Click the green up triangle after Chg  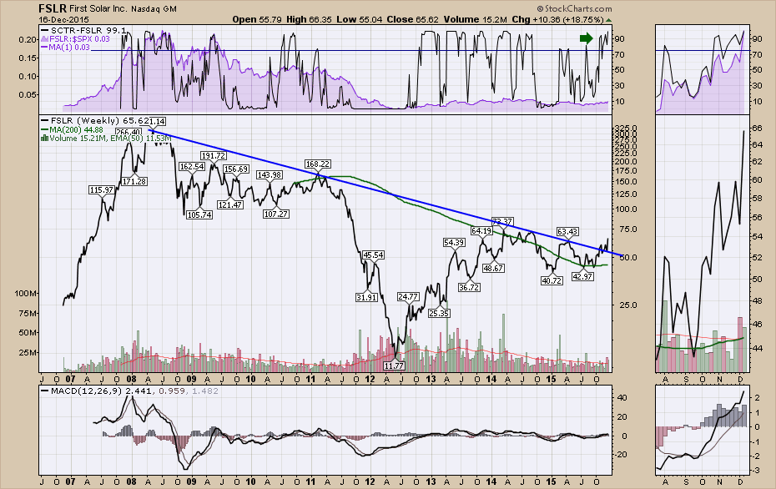608,20
